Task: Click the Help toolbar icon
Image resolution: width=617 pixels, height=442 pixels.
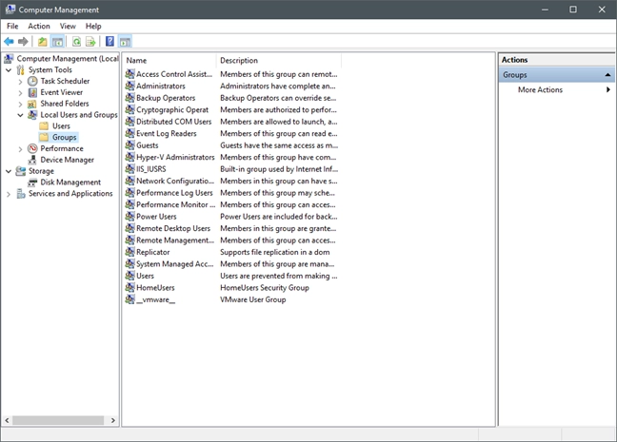Action: pos(109,41)
